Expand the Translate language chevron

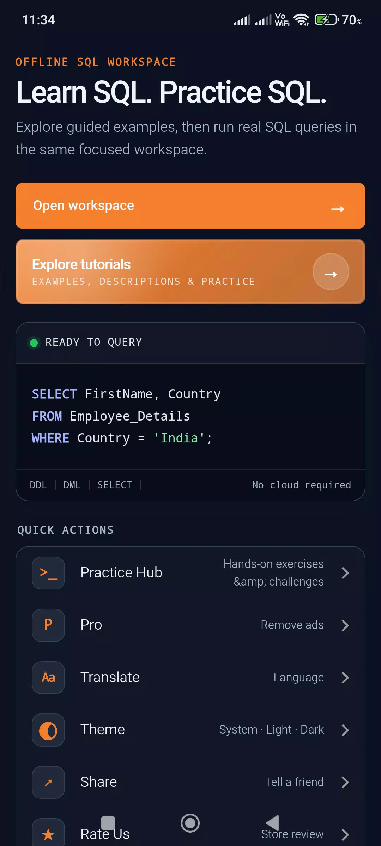(x=345, y=678)
